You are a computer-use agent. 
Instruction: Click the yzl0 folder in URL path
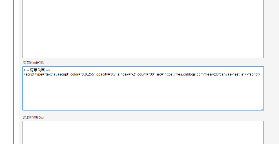(x=215, y=74)
